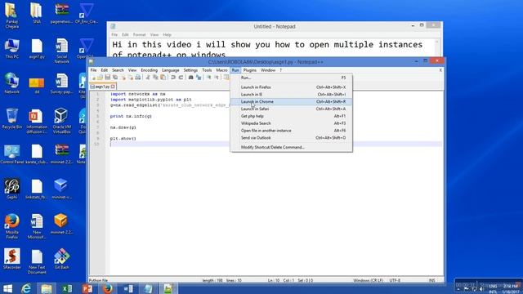Open the Settings menu in Notepad++
The width and height of the screenshot is (523, 294).
tap(190, 70)
